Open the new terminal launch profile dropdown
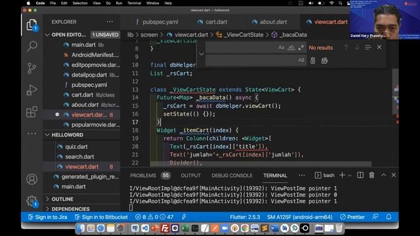420x236 pixels. point(350,176)
